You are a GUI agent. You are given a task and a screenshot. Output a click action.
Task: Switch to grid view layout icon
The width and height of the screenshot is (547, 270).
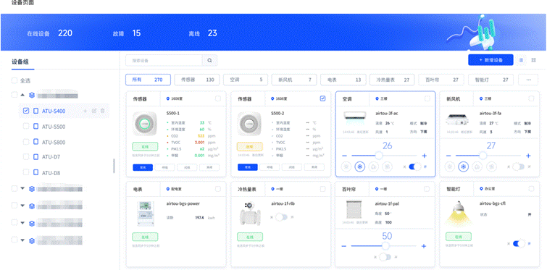pos(533,60)
